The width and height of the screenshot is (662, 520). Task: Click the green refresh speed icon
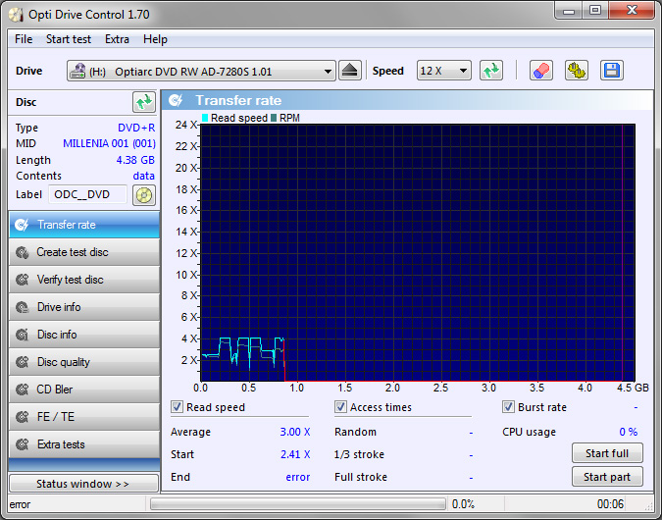click(x=491, y=71)
